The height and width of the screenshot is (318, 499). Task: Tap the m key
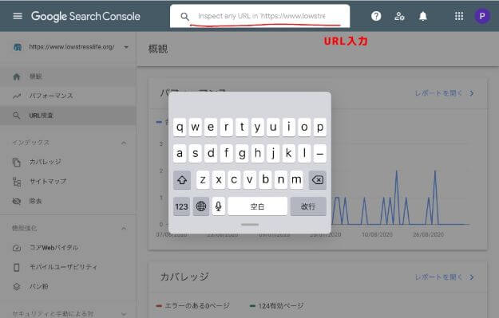click(296, 180)
